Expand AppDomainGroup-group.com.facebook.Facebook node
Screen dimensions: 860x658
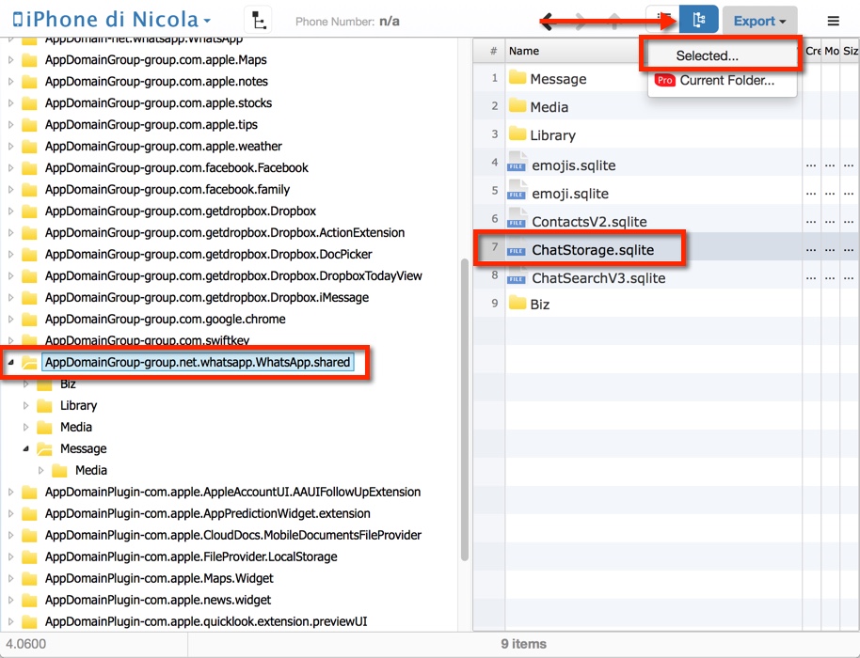coord(10,167)
